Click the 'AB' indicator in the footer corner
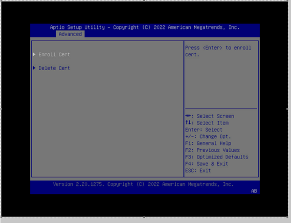291x223 pixels. [254, 191]
